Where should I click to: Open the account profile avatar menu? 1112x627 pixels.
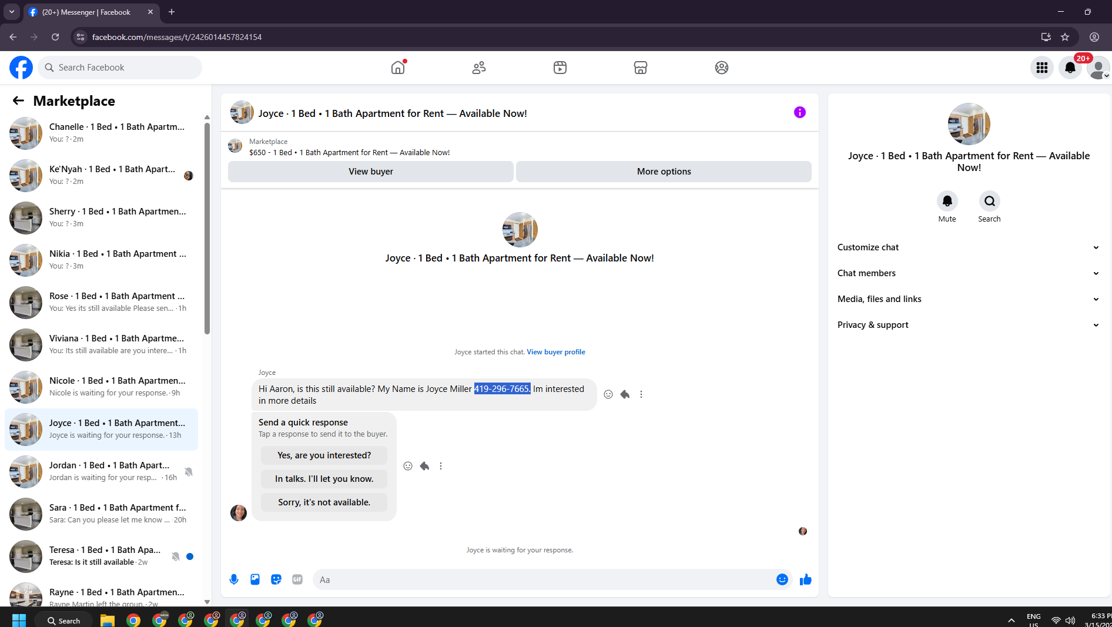point(1098,68)
